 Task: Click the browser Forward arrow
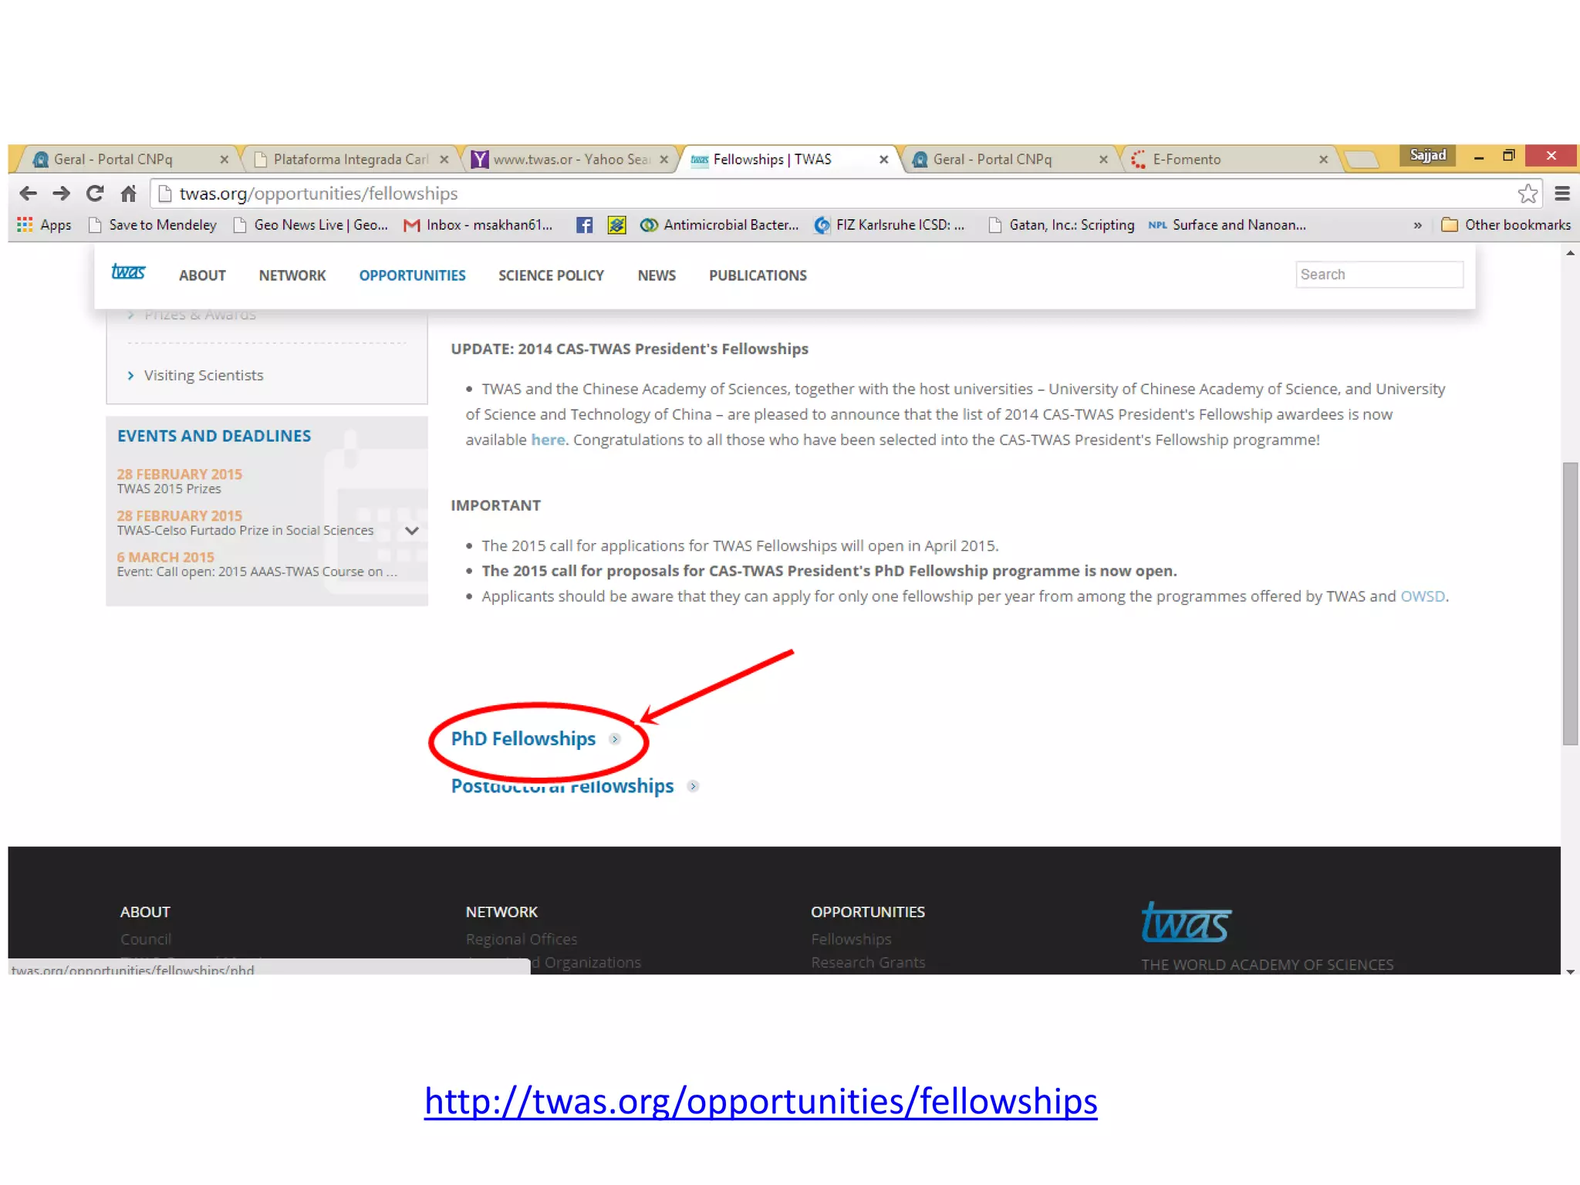click(61, 194)
